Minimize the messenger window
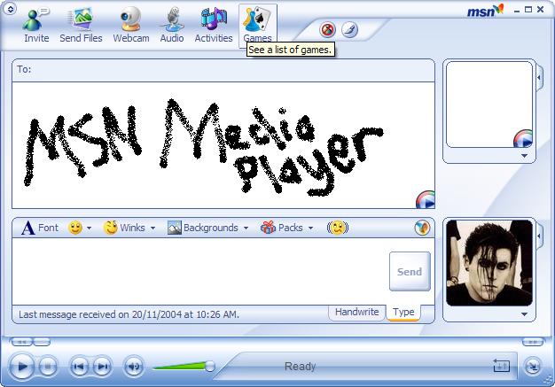Viewport: 555px width, 387px height. pos(517,11)
